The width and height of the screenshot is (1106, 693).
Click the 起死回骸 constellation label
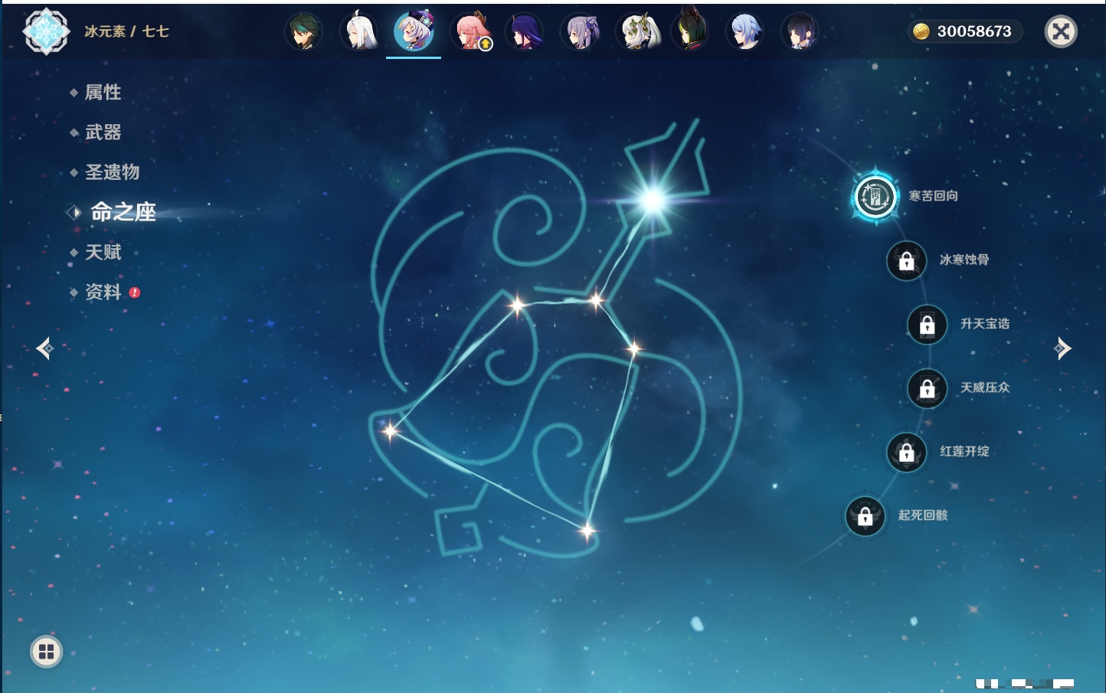click(x=923, y=515)
